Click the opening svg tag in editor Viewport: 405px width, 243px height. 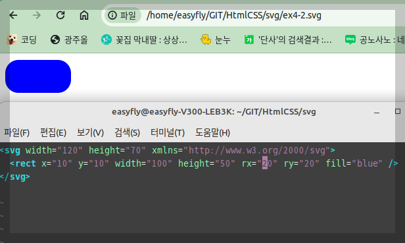(10, 150)
